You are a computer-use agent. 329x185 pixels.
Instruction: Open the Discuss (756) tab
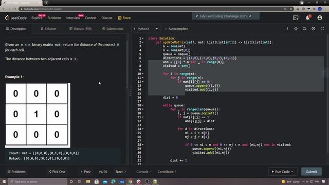point(80,29)
